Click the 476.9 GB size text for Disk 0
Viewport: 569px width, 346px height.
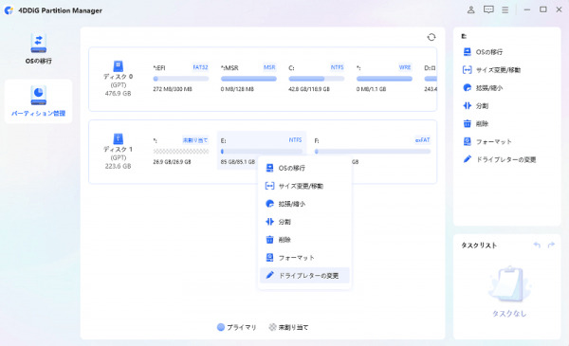pyautogui.click(x=118, y=94)
